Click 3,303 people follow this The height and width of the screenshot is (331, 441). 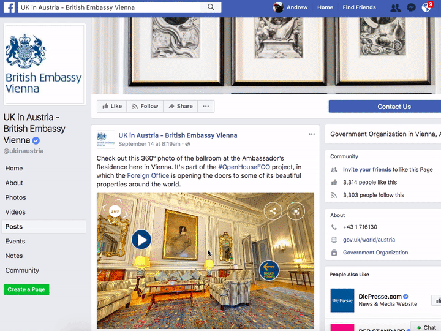[x=374, y=195]
